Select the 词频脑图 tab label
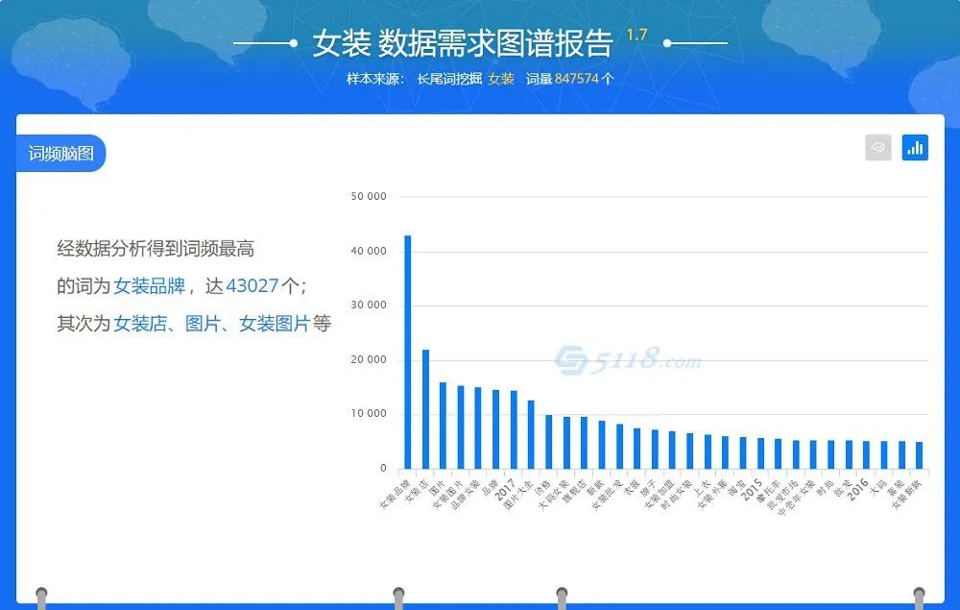 (60, 154)
